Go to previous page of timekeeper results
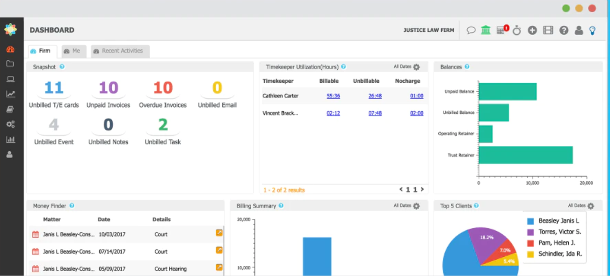The height and width of the screenshot is (277, 610). (401, 190)
